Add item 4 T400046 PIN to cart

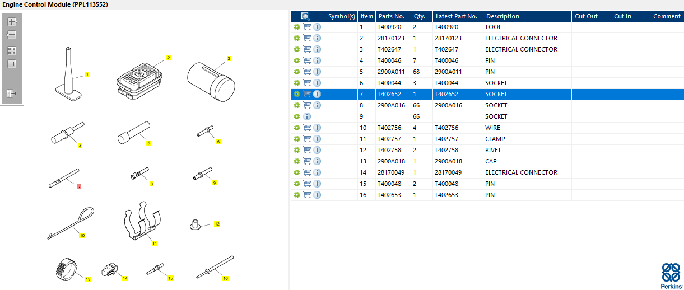307,60
